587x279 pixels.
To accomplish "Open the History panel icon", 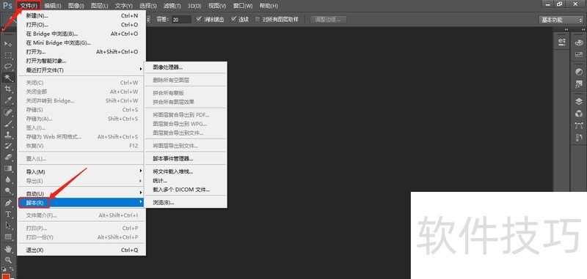I will (579, 138).
